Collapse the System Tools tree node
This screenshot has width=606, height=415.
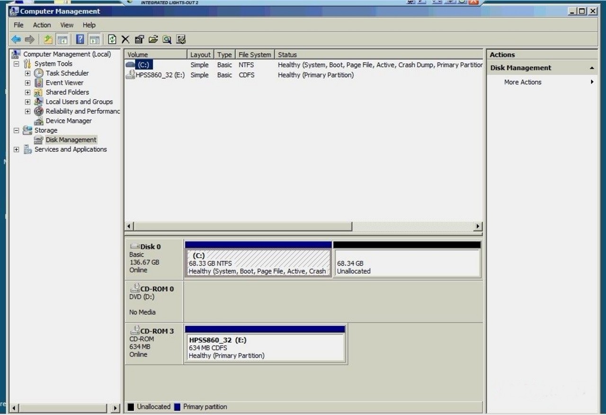[x=16, y=64]
